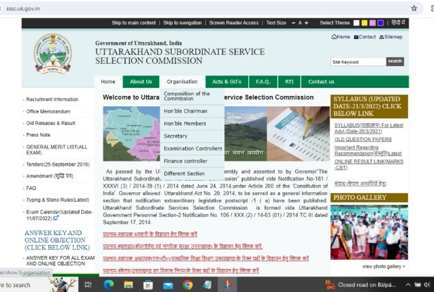The image size is (434, 292).
Task: Select Different Section menu item
Action: (x=192, y=173)
